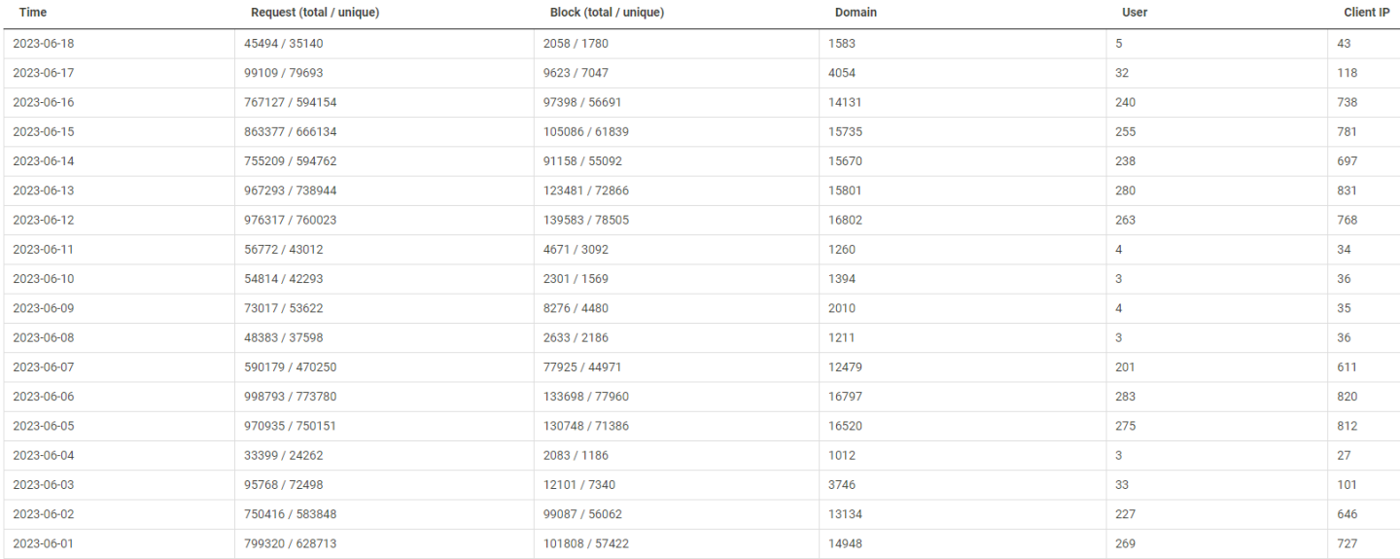1400x559 pixels.
Task: Select the 2023-06-15 date cell
Action: (x=43, y=132)
